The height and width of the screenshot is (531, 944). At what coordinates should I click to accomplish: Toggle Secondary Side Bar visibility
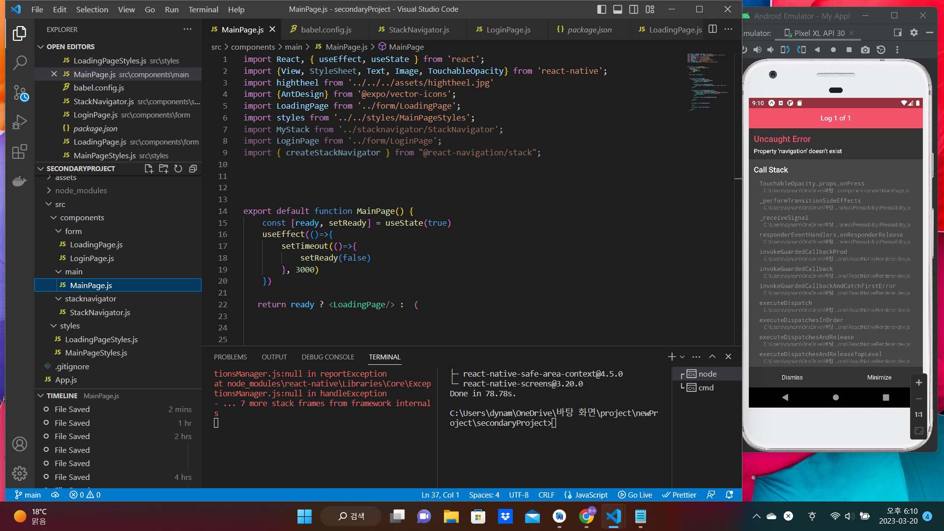pyautogui.click(x=634, y=9)
